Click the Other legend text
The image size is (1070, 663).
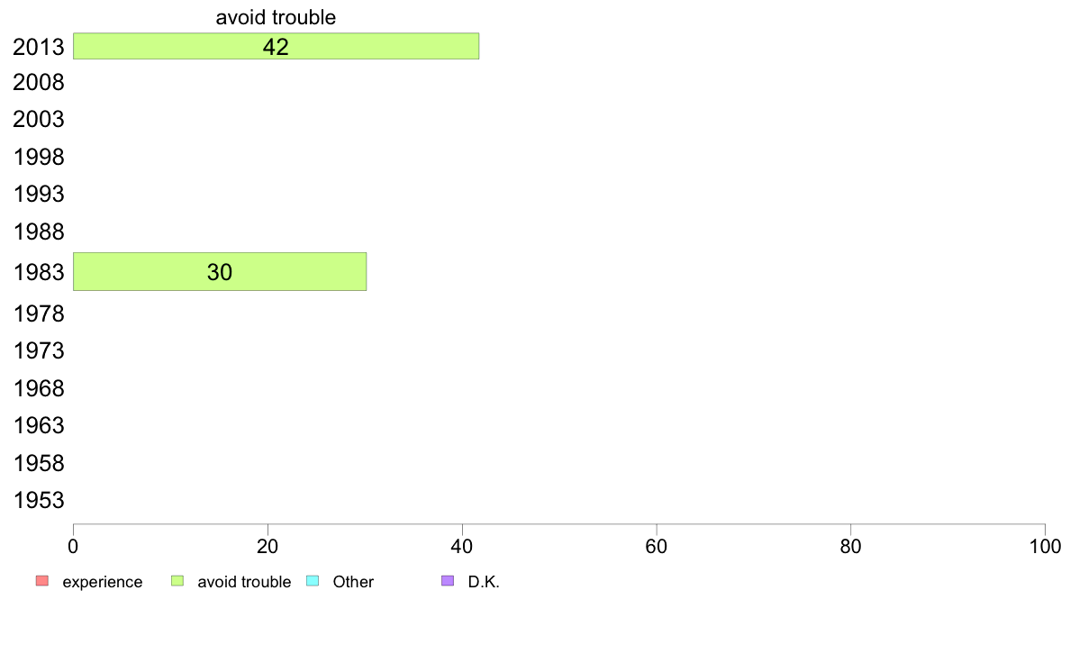tap(353, 582)
